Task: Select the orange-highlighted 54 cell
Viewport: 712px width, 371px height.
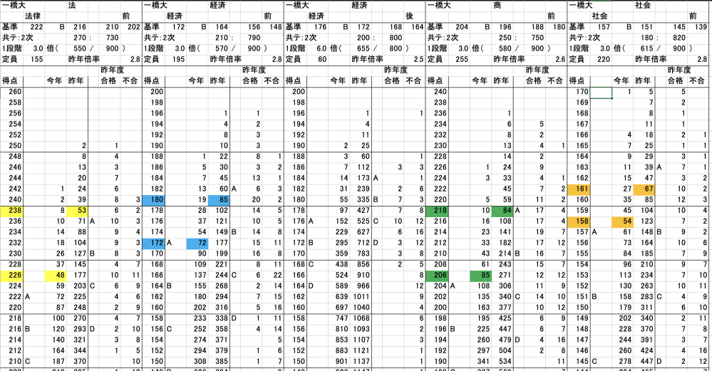Action: 622,221
